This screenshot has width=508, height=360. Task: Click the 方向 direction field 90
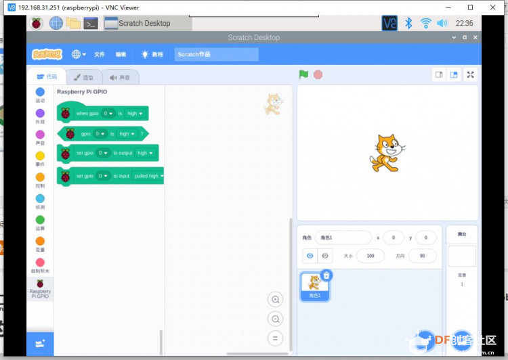pyautogui.click(x=422, y=256)
